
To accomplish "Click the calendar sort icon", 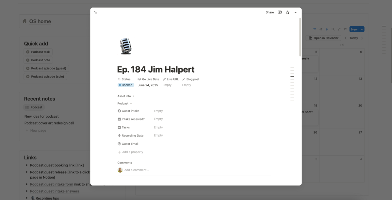I will tap(321, 29).
